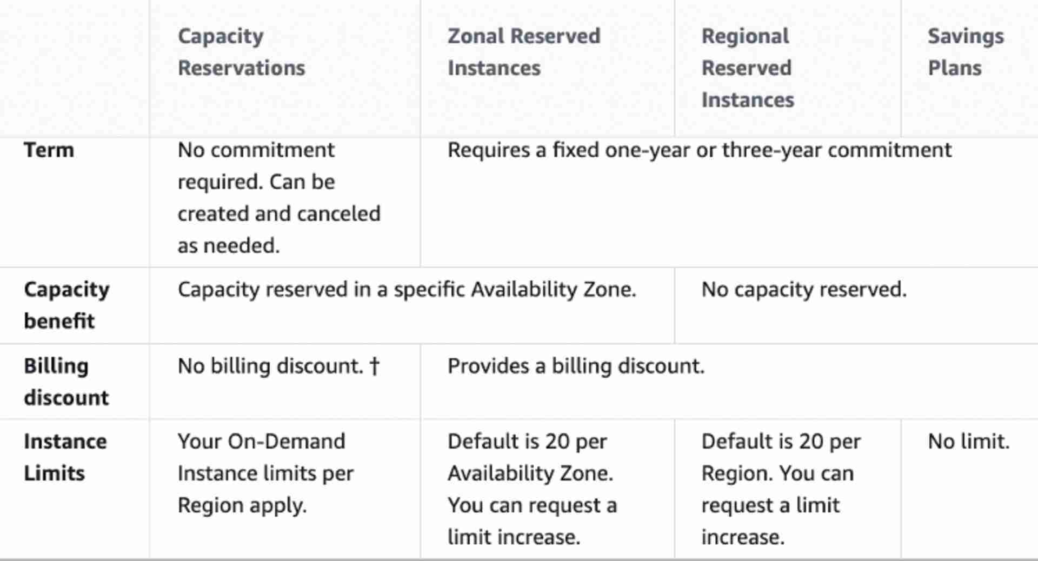Click the dagger footnote symbol
This screenshot has height=561, width=1038.
click(375, 366)
